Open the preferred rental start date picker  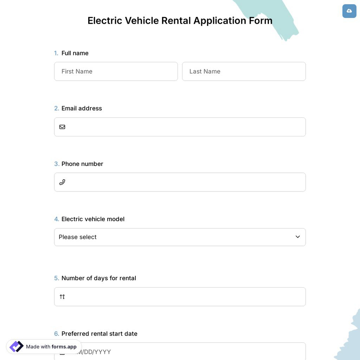(180, 352)
